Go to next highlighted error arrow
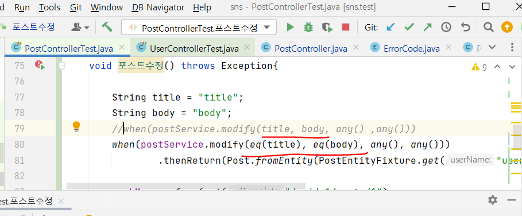522x216 pixels. 512,67
